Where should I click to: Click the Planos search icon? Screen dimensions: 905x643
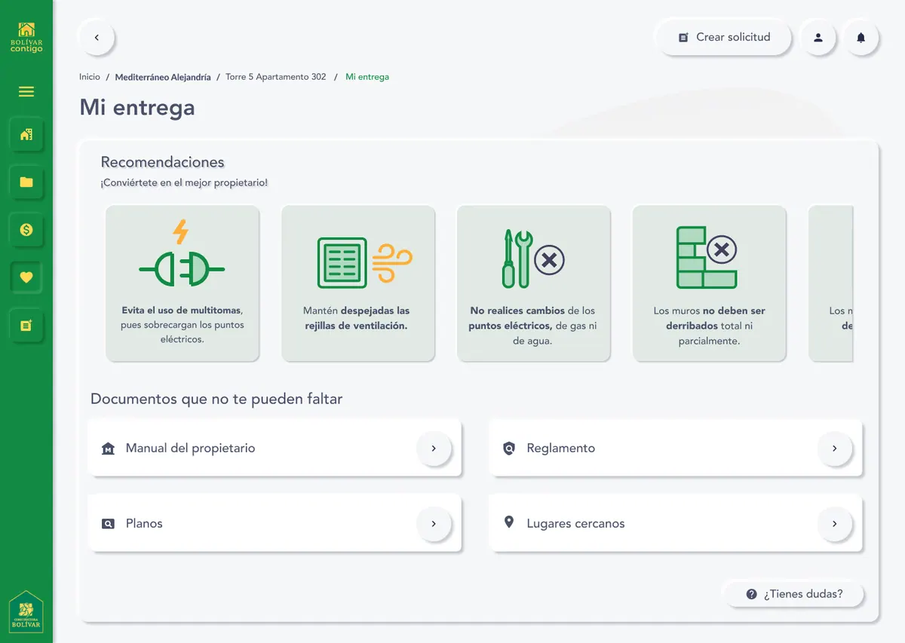(x=108, y=523)
